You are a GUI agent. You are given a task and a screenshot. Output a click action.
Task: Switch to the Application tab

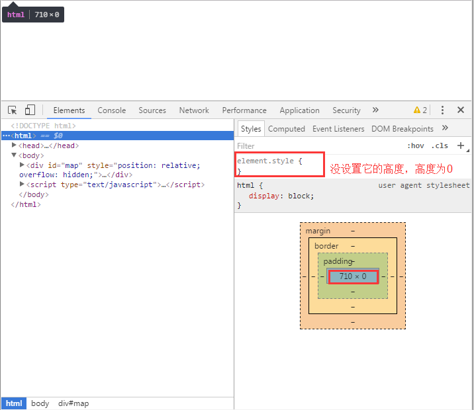(299, 110)
